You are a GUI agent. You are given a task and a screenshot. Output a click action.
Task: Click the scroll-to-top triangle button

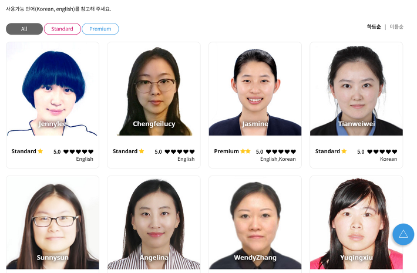click(x=403, y=234)
